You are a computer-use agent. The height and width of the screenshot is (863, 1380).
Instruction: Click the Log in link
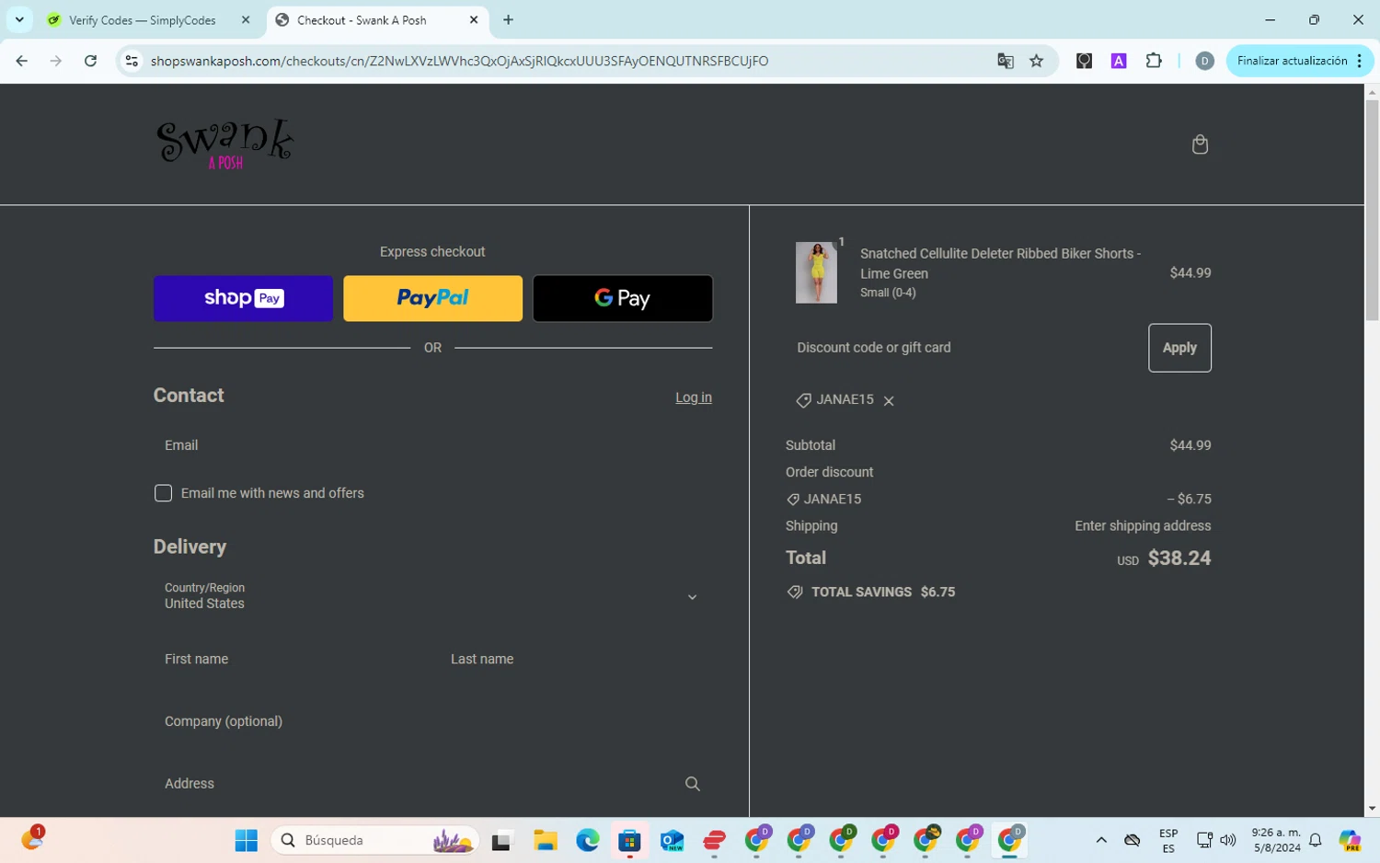tap(694, 397)
